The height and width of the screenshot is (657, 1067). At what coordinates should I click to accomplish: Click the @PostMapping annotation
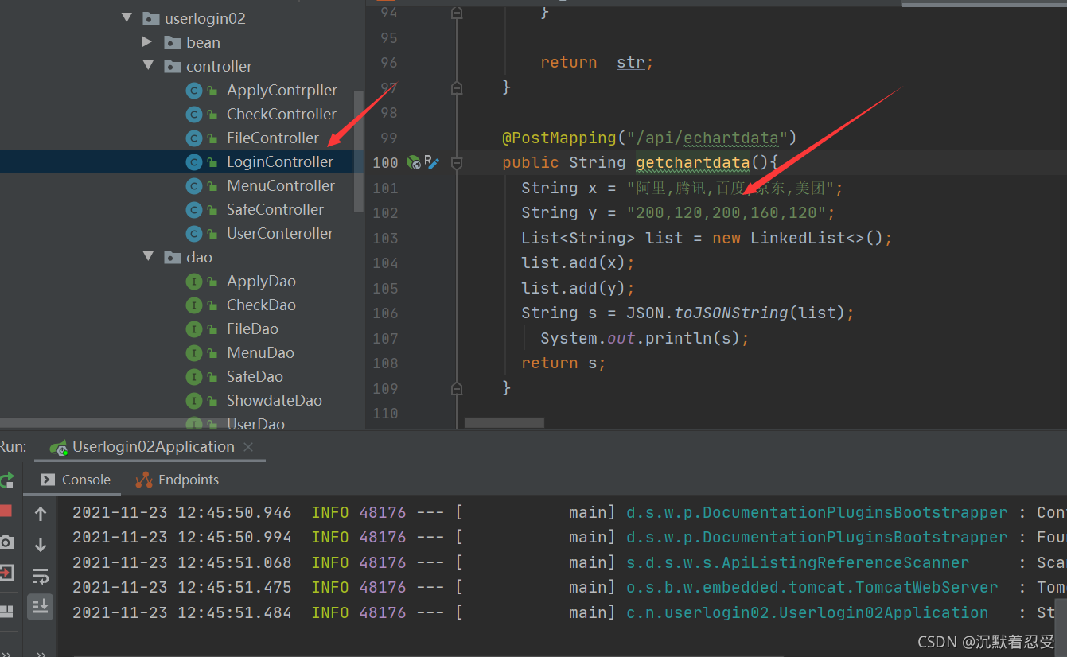point(559,138)
